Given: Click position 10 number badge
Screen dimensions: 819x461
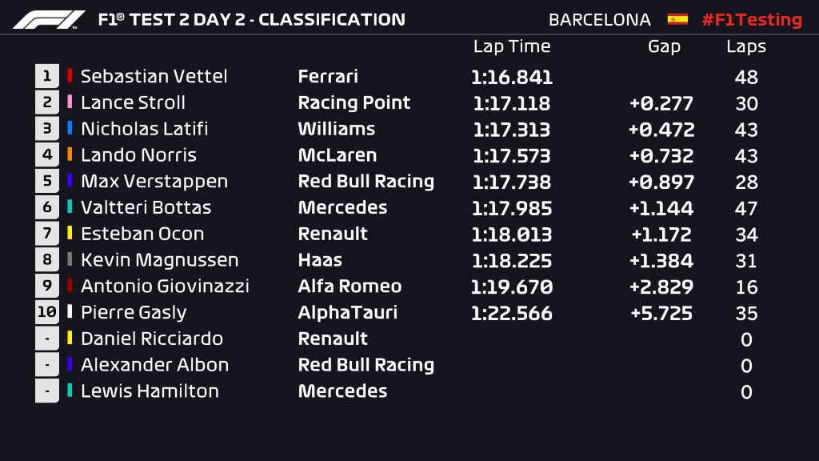Looking at the screenshot, I should pyautogui.click(x=47, y=312).
